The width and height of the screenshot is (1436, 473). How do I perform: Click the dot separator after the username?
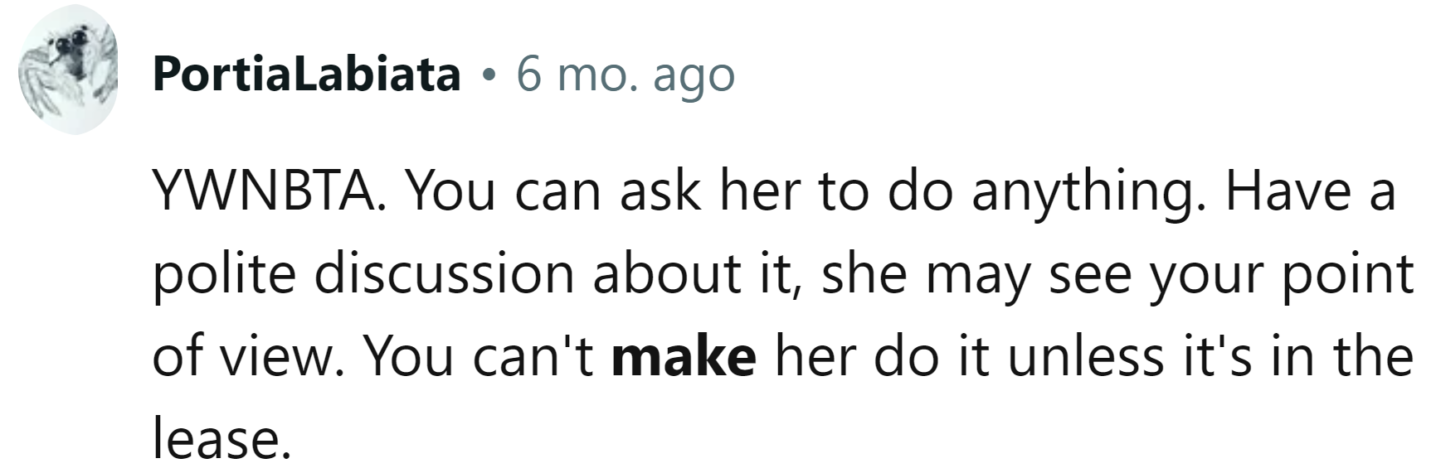489,77
